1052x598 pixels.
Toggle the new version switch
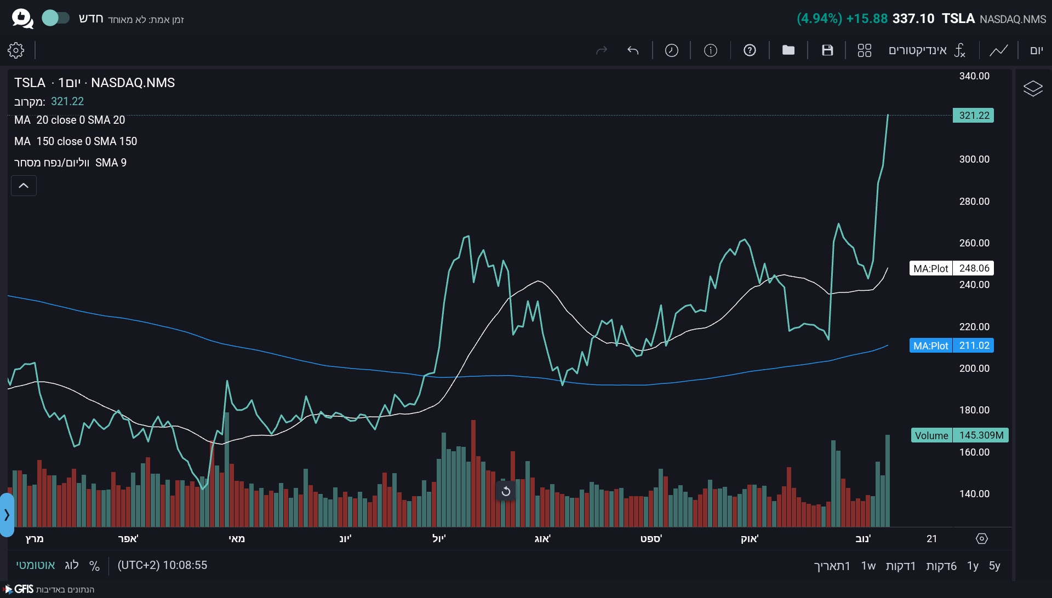[x=56, y=18]
